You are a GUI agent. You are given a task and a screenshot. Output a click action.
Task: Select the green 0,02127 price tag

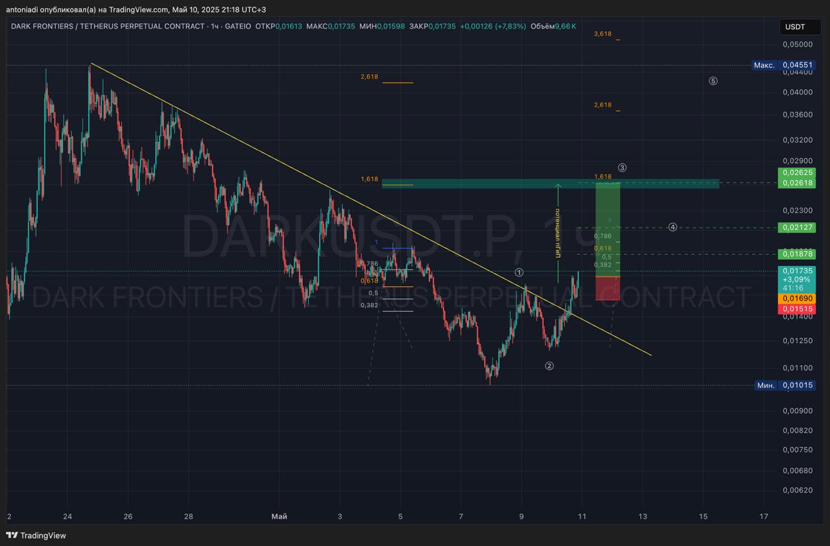[x=797, y=228]
